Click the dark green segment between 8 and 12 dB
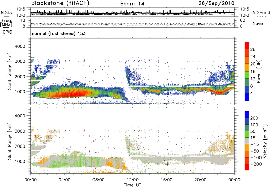Image resolution: width=271 pixels, height=187 pixels. click(247, 82)
